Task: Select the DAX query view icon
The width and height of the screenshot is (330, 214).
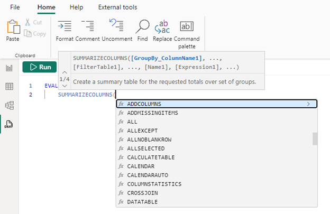Action: [x=9, y=124]
